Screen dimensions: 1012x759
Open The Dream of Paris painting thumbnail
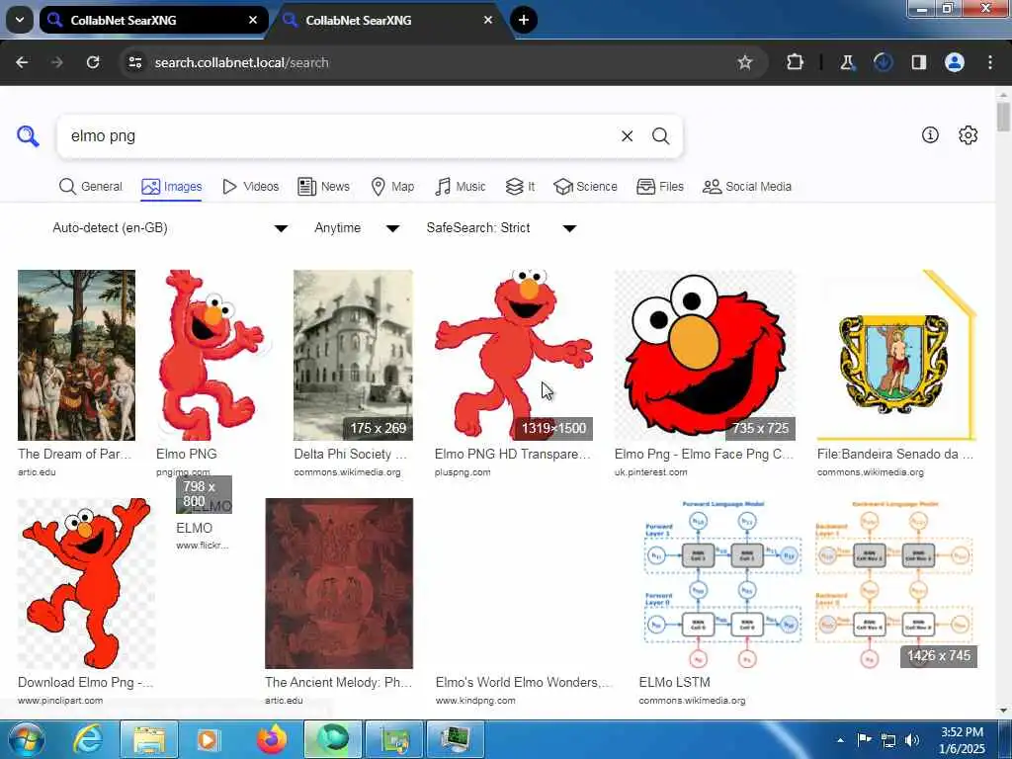77,355
